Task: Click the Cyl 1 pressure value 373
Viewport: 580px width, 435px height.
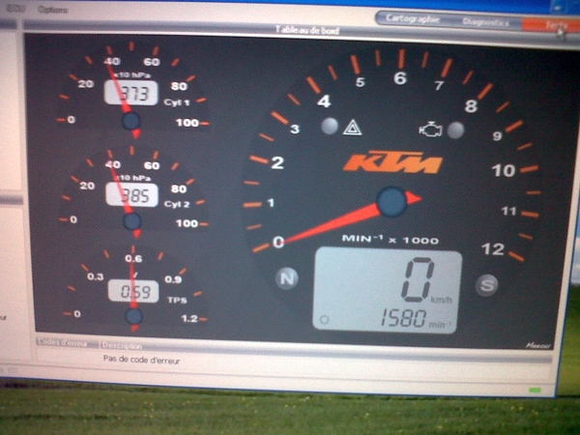Action: [x=131, y=93]
